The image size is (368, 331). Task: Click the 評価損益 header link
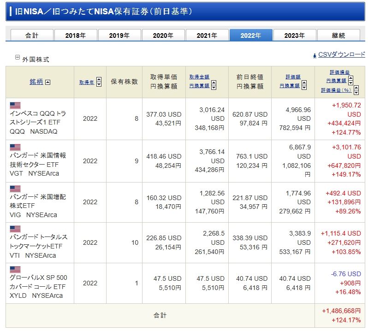(x=339, y=72)
